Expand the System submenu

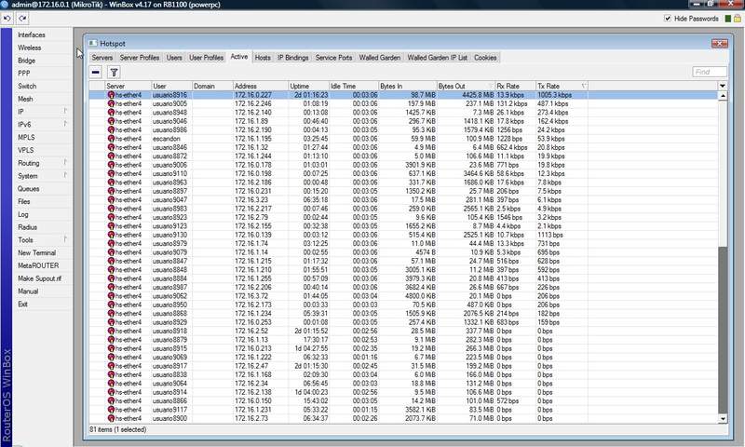(x=65, y=175)
